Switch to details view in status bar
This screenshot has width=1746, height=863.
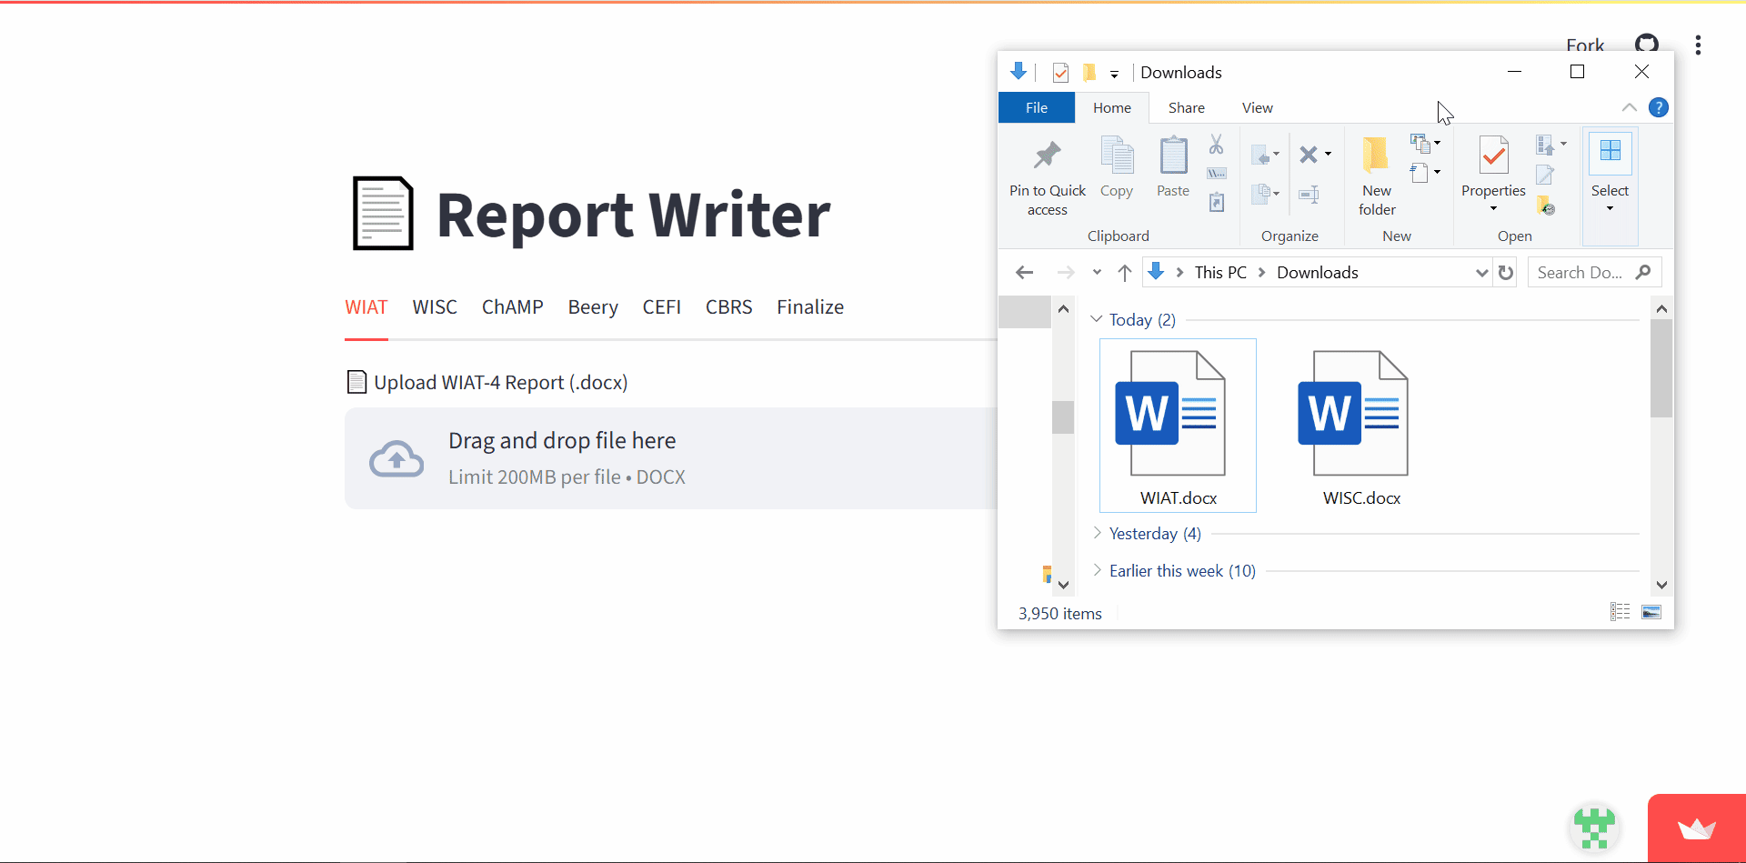1620,612
